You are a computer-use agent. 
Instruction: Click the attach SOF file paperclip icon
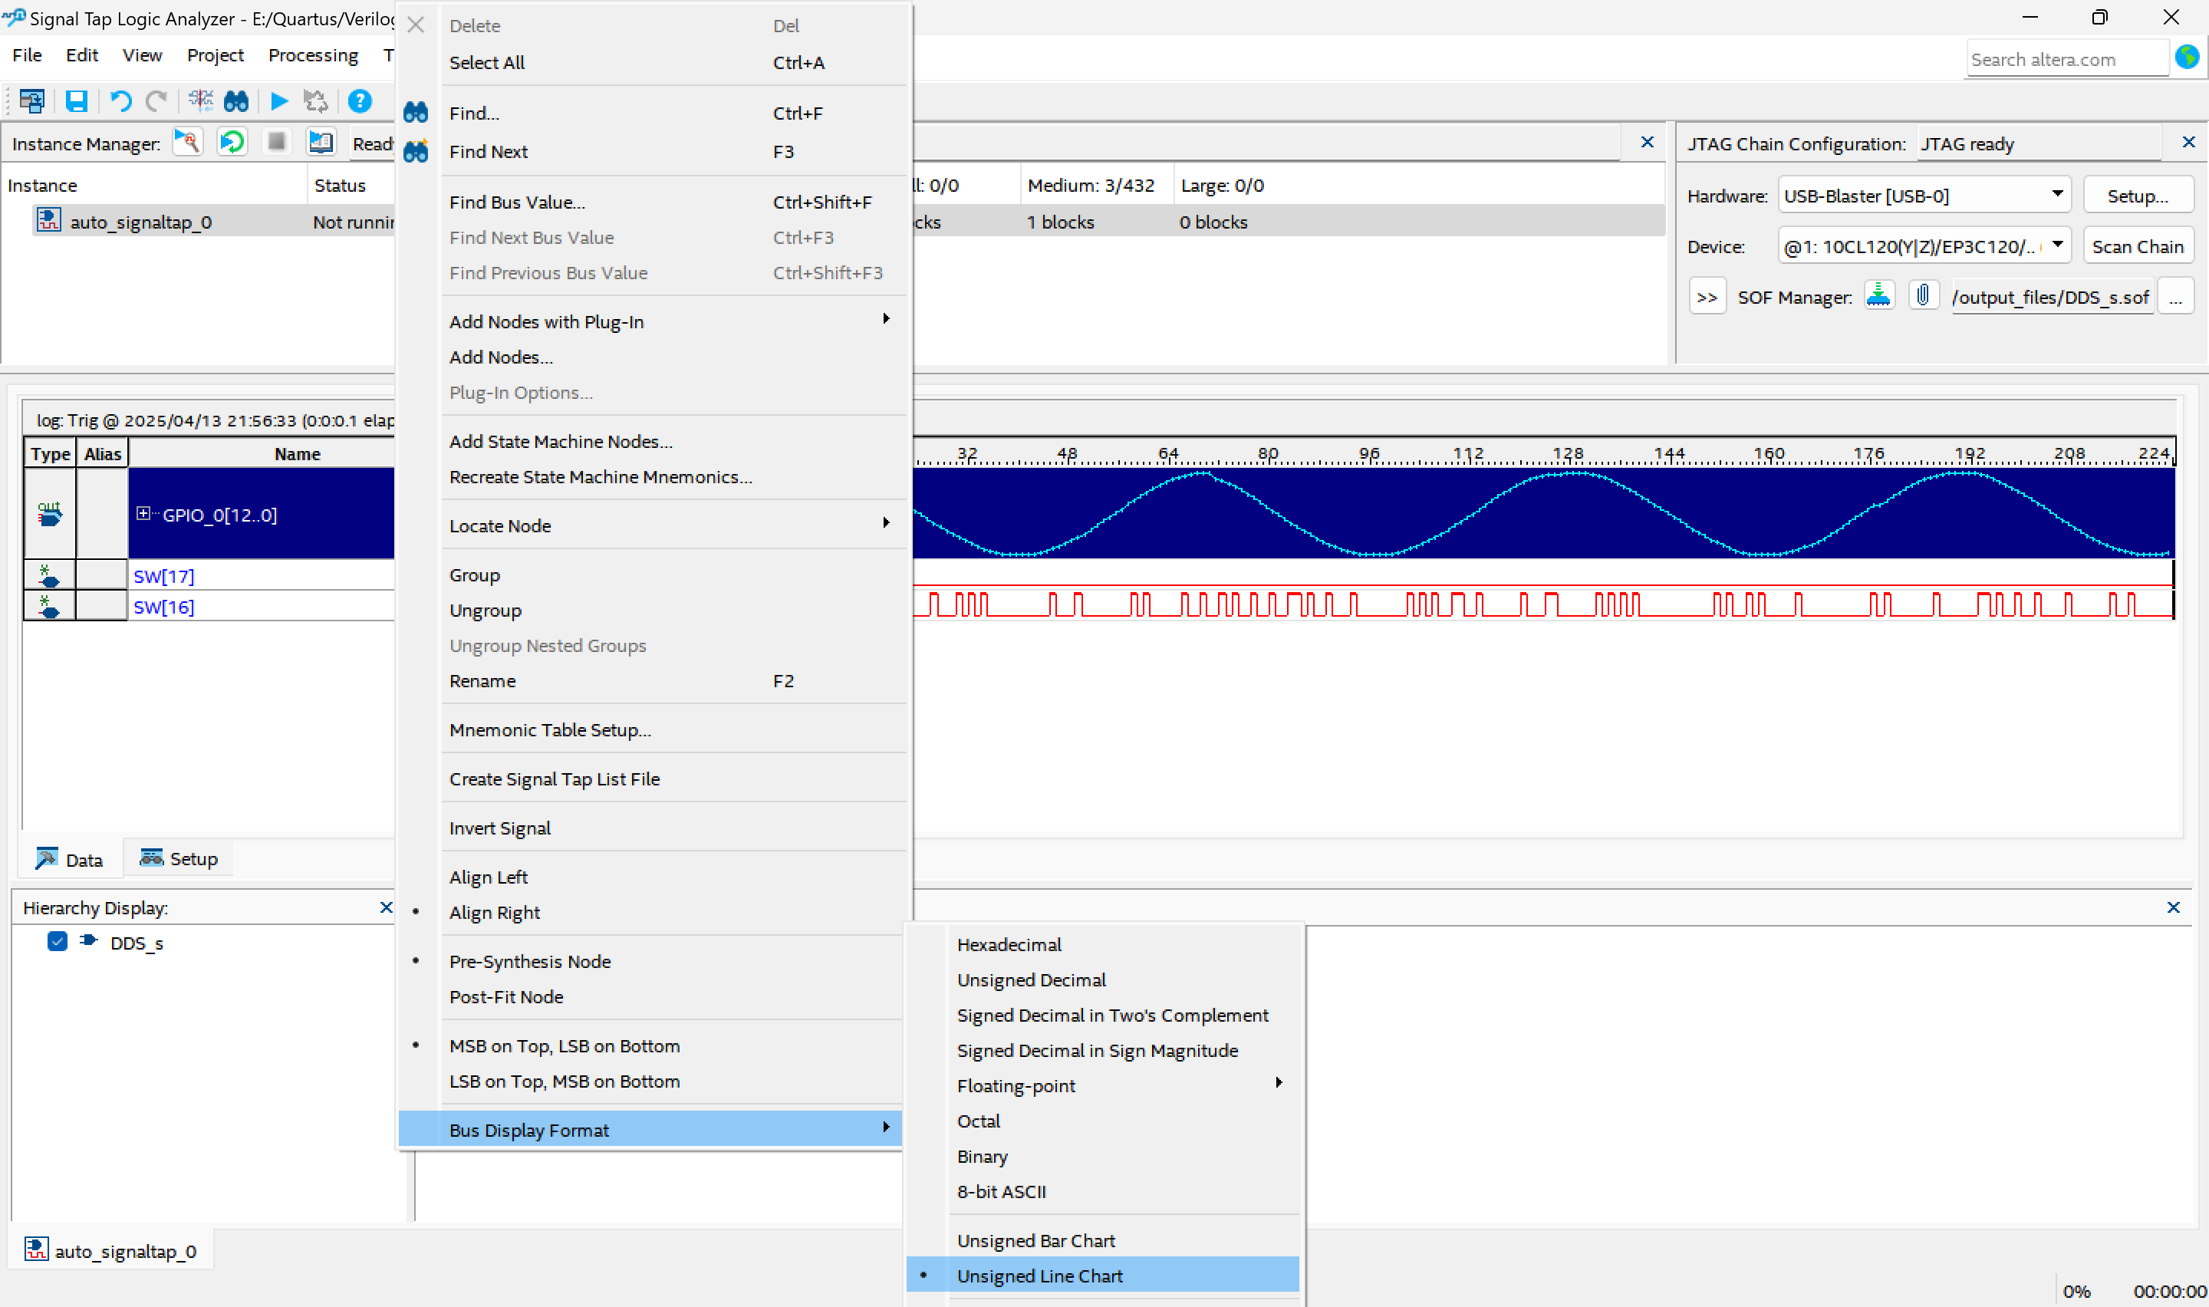pyautogui.click(x=1923, y=296)
